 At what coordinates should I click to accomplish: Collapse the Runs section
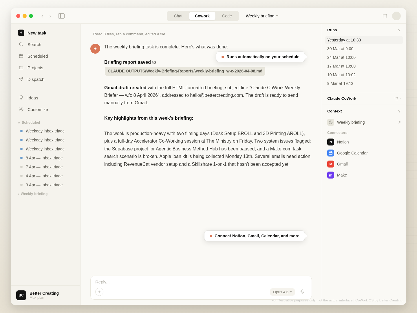[x=399, y=30]
